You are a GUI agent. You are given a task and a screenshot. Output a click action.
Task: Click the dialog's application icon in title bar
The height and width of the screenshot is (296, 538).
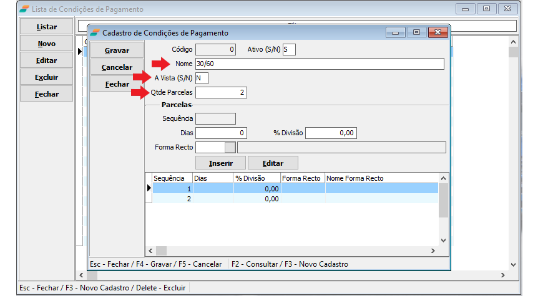[x=95, y=32]
